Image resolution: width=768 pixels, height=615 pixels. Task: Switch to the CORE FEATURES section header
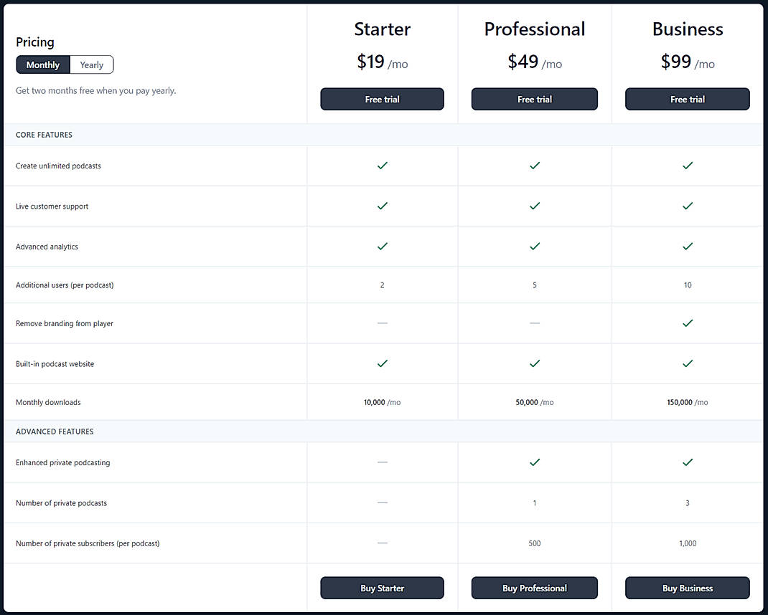[x=44, y=135]
